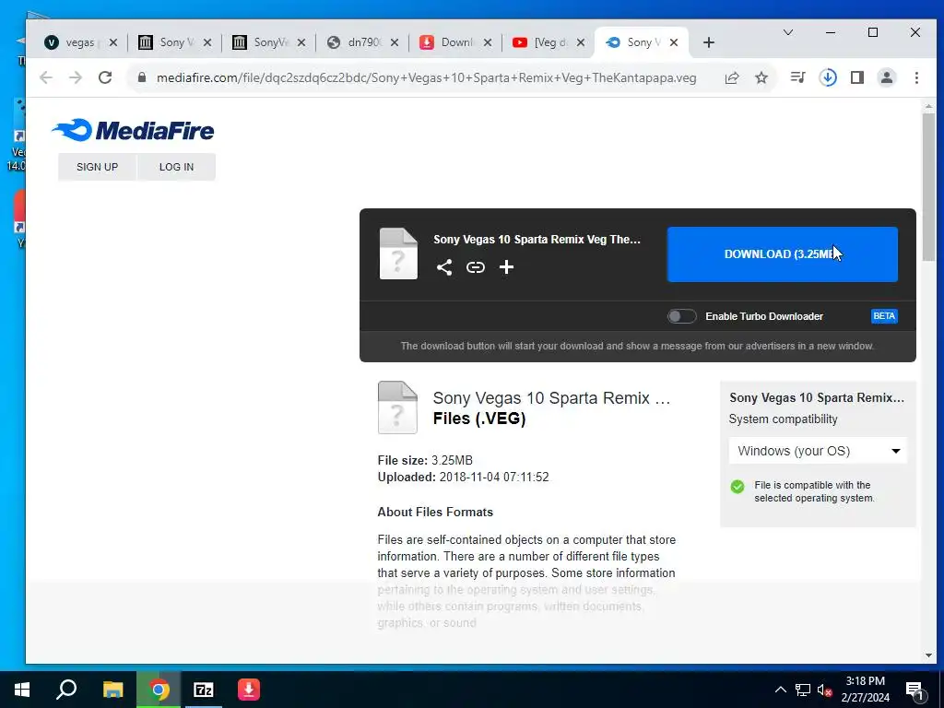Copy link using the chain icon

(x=476, y=267)
